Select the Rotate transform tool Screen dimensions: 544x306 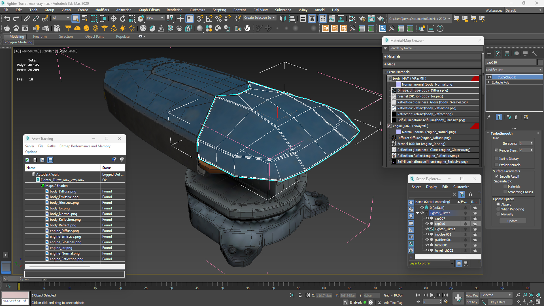click(x=122, y=19)
